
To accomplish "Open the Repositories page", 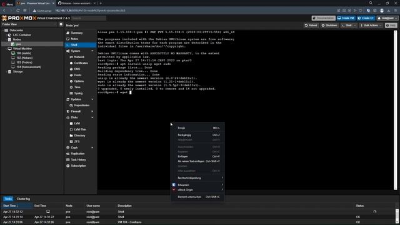I will [x=82, y=106].
